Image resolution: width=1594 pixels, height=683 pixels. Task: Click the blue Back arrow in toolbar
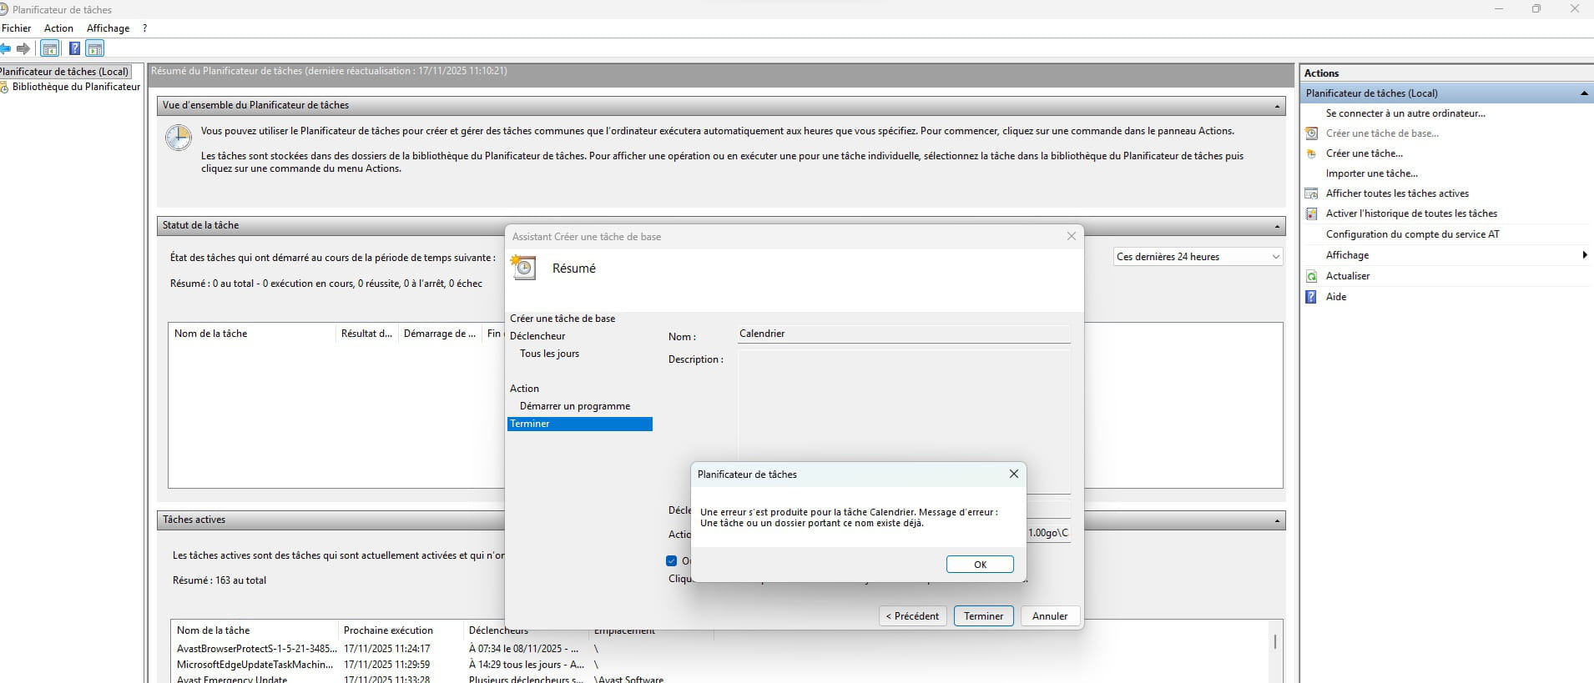[x=5, y=48]
